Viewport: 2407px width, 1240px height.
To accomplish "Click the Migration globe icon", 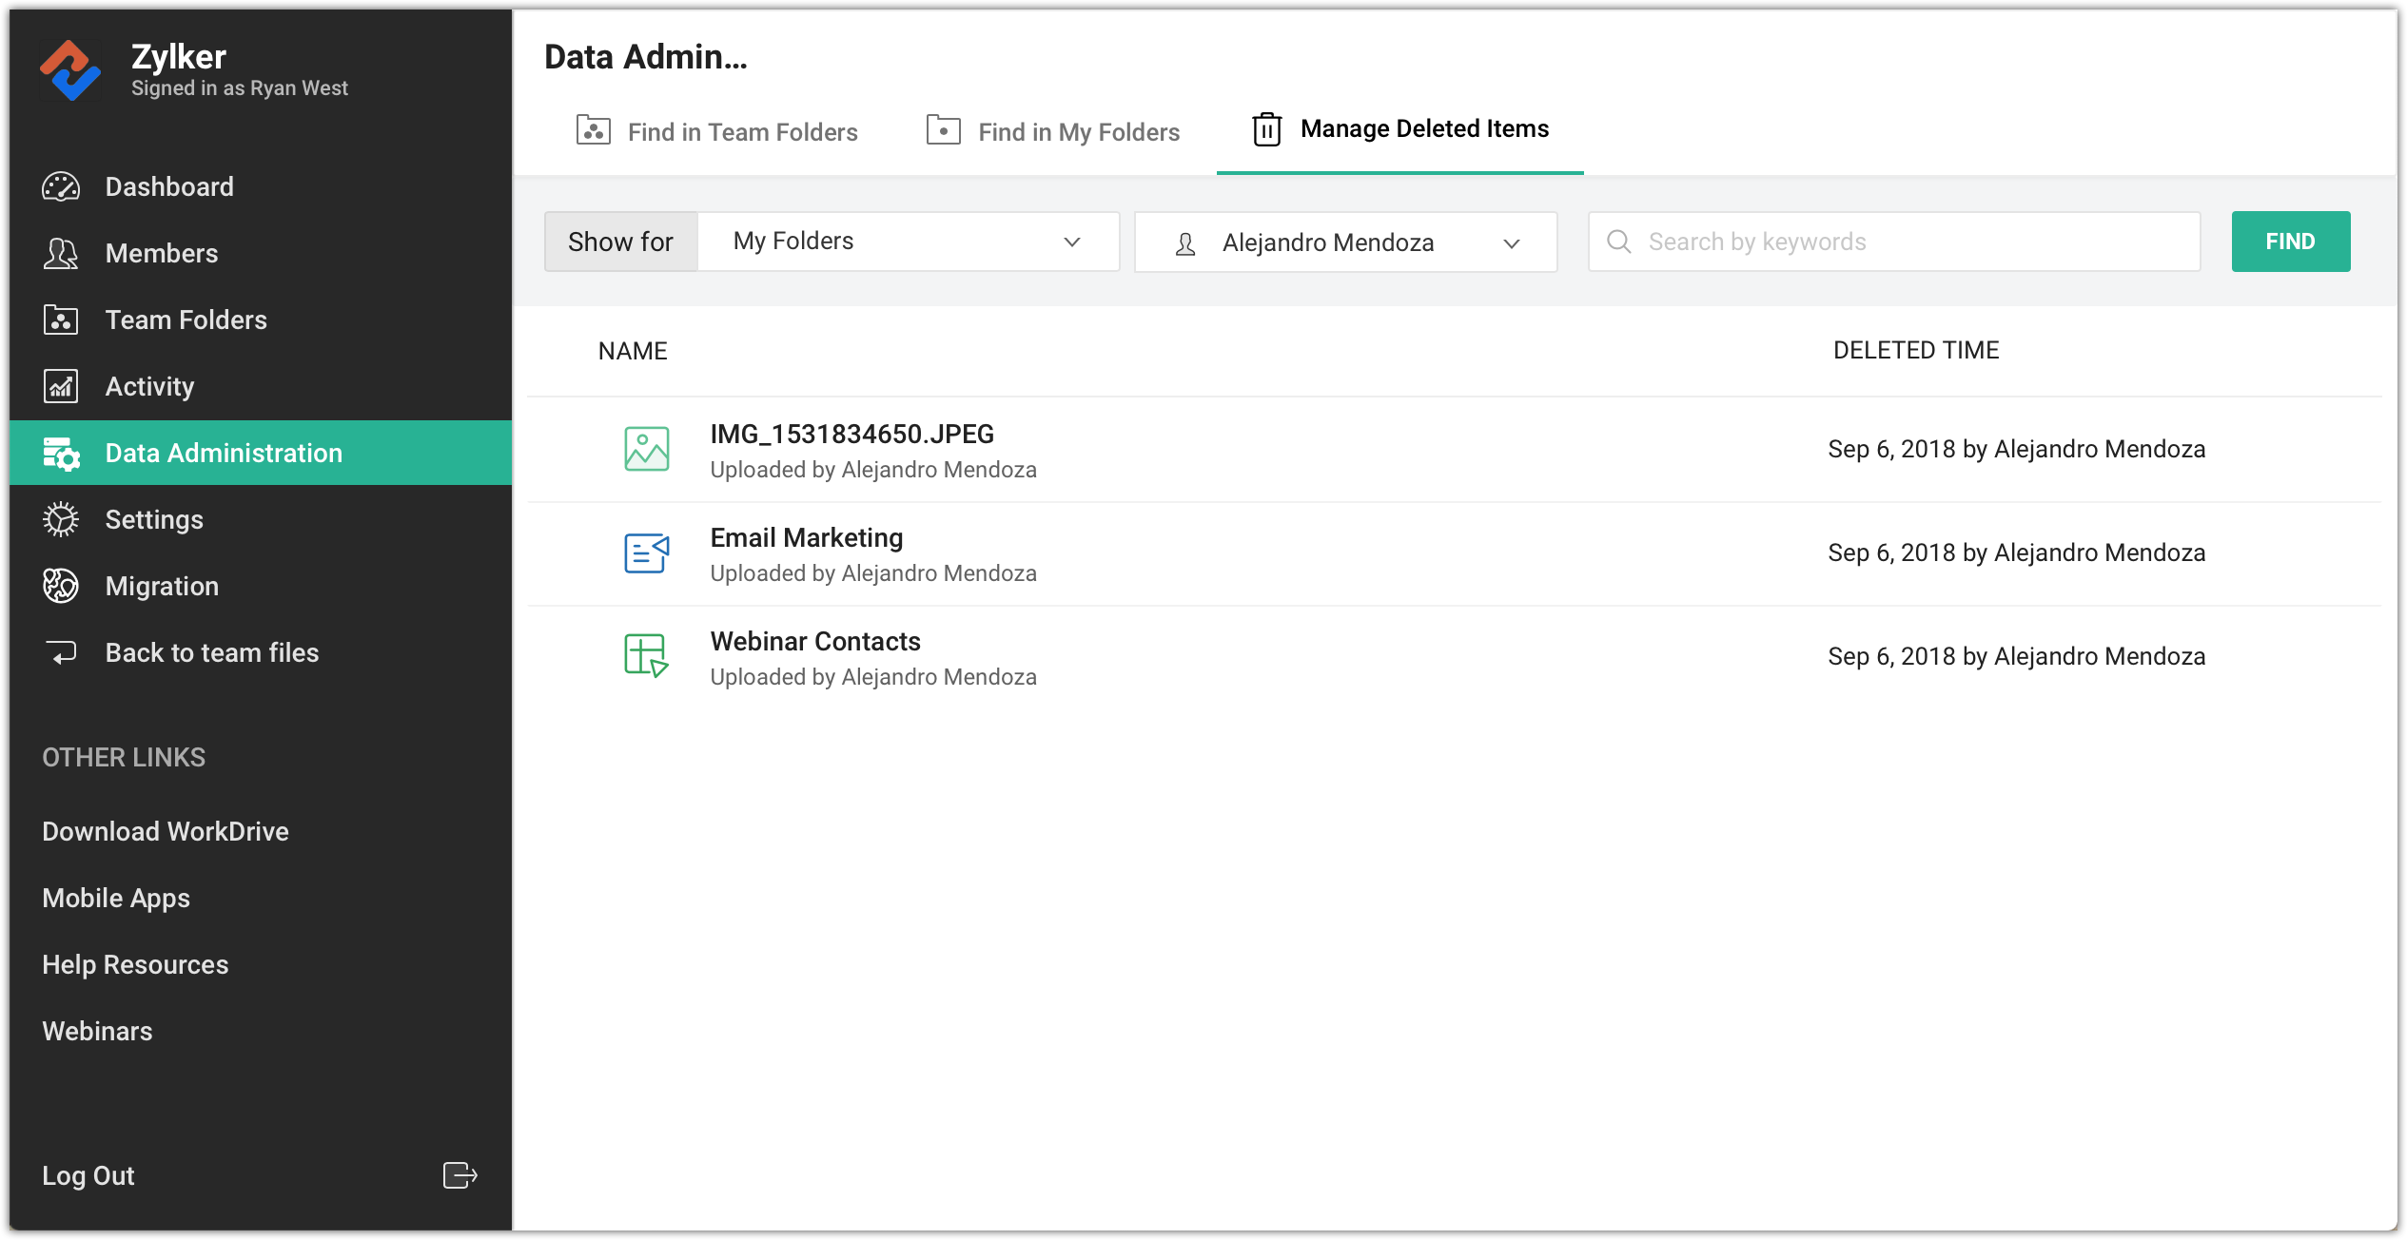I will click(x=61, y=586).
